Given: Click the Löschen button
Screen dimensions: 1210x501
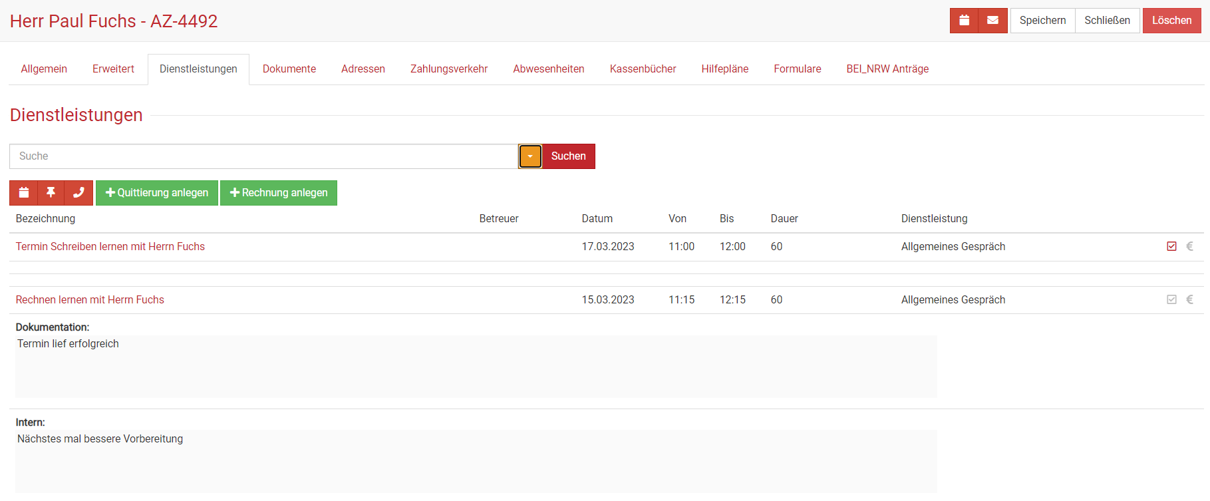Looking at the screenshot, I should point(1171,21).
